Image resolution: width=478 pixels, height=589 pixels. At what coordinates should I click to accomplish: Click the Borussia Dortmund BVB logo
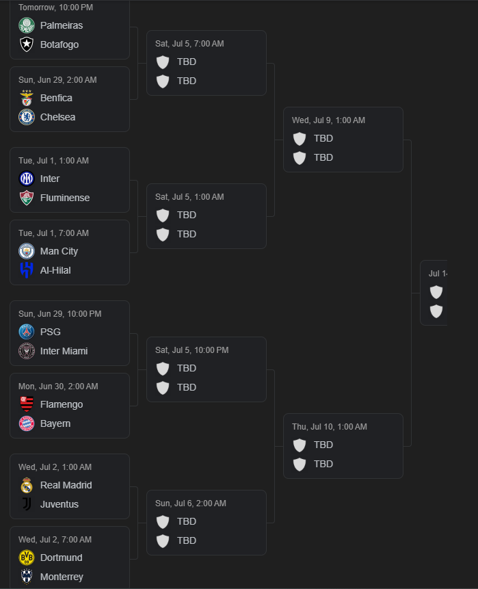(27, 558)
